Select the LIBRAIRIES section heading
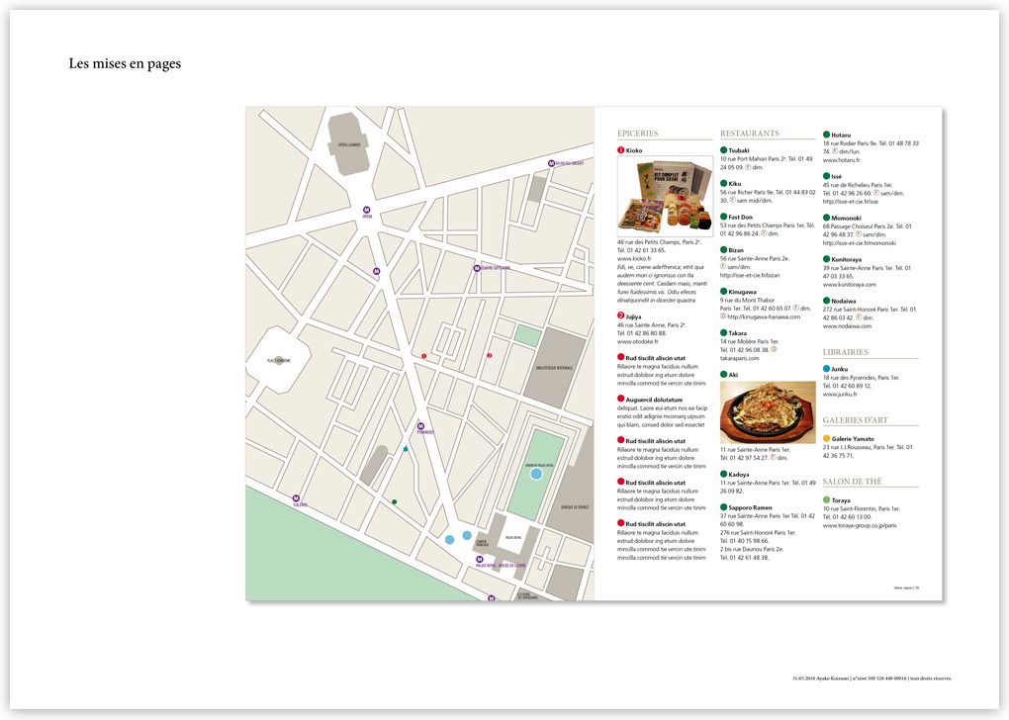 click(845, 352)
